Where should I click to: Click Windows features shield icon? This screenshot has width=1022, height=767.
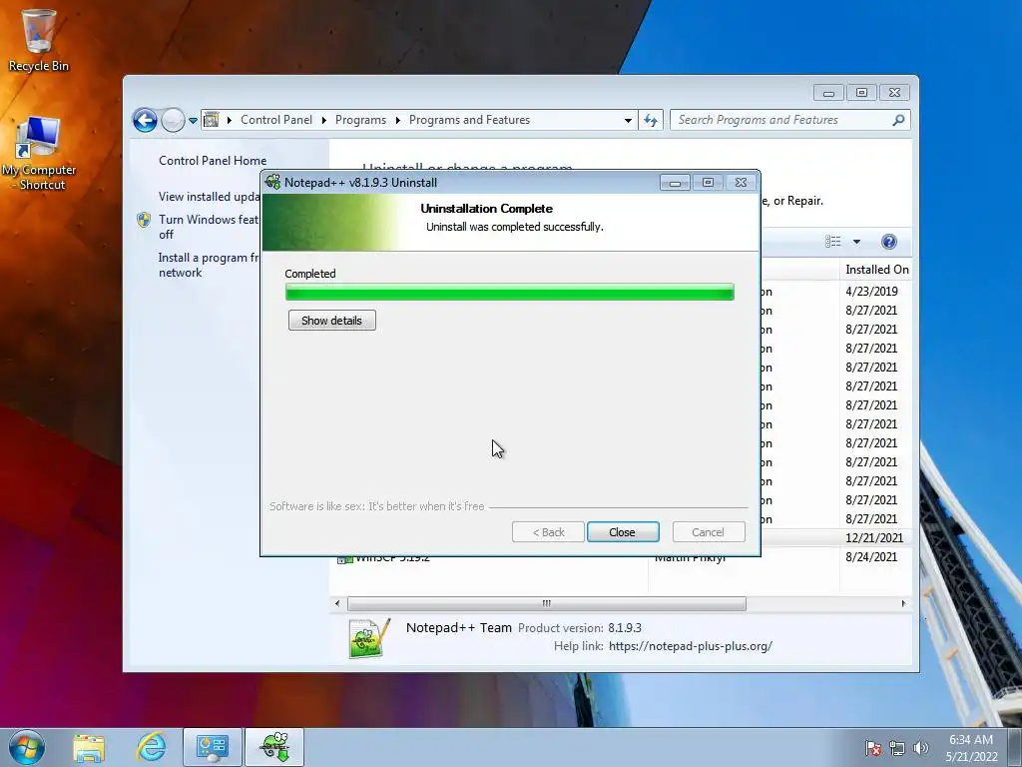[x=144, y=220]
